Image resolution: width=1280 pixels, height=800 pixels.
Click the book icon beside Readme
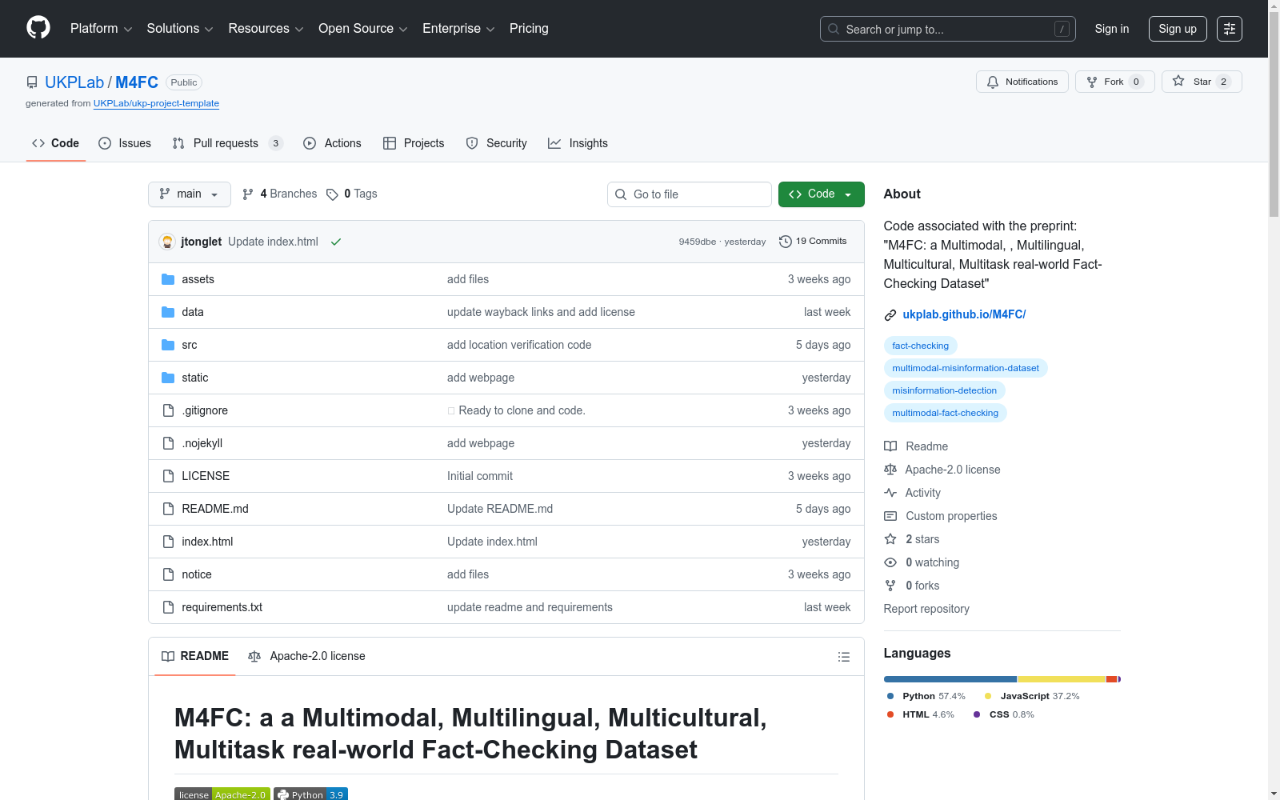point(890,446)
